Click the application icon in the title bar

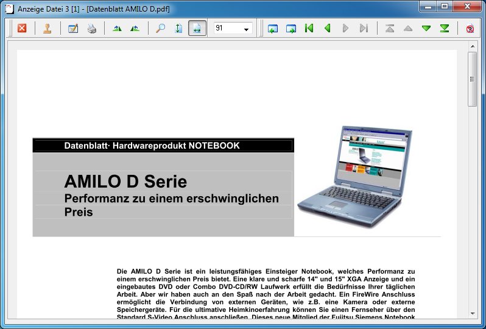[9, 9]
